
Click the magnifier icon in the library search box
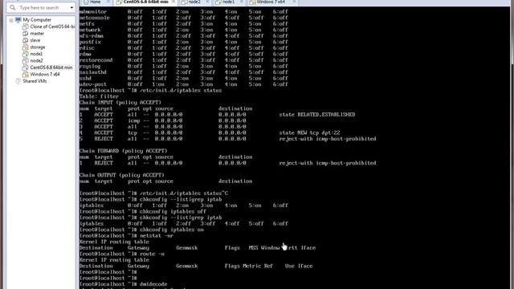pyautogui.click(x=13, y=7)
